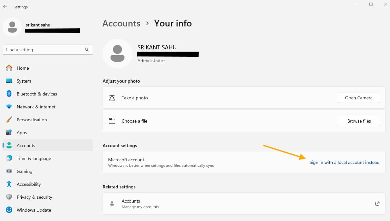
Task: Open Gaming settings page
Action: 25,171
